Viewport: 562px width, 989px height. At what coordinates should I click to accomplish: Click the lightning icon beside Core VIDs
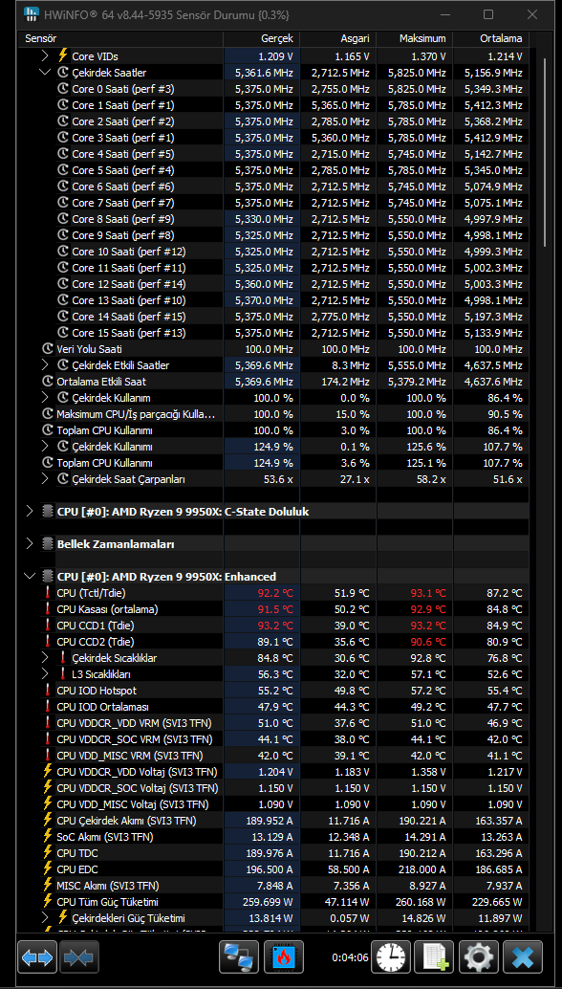pyautogui.click(x=62, y=56)
